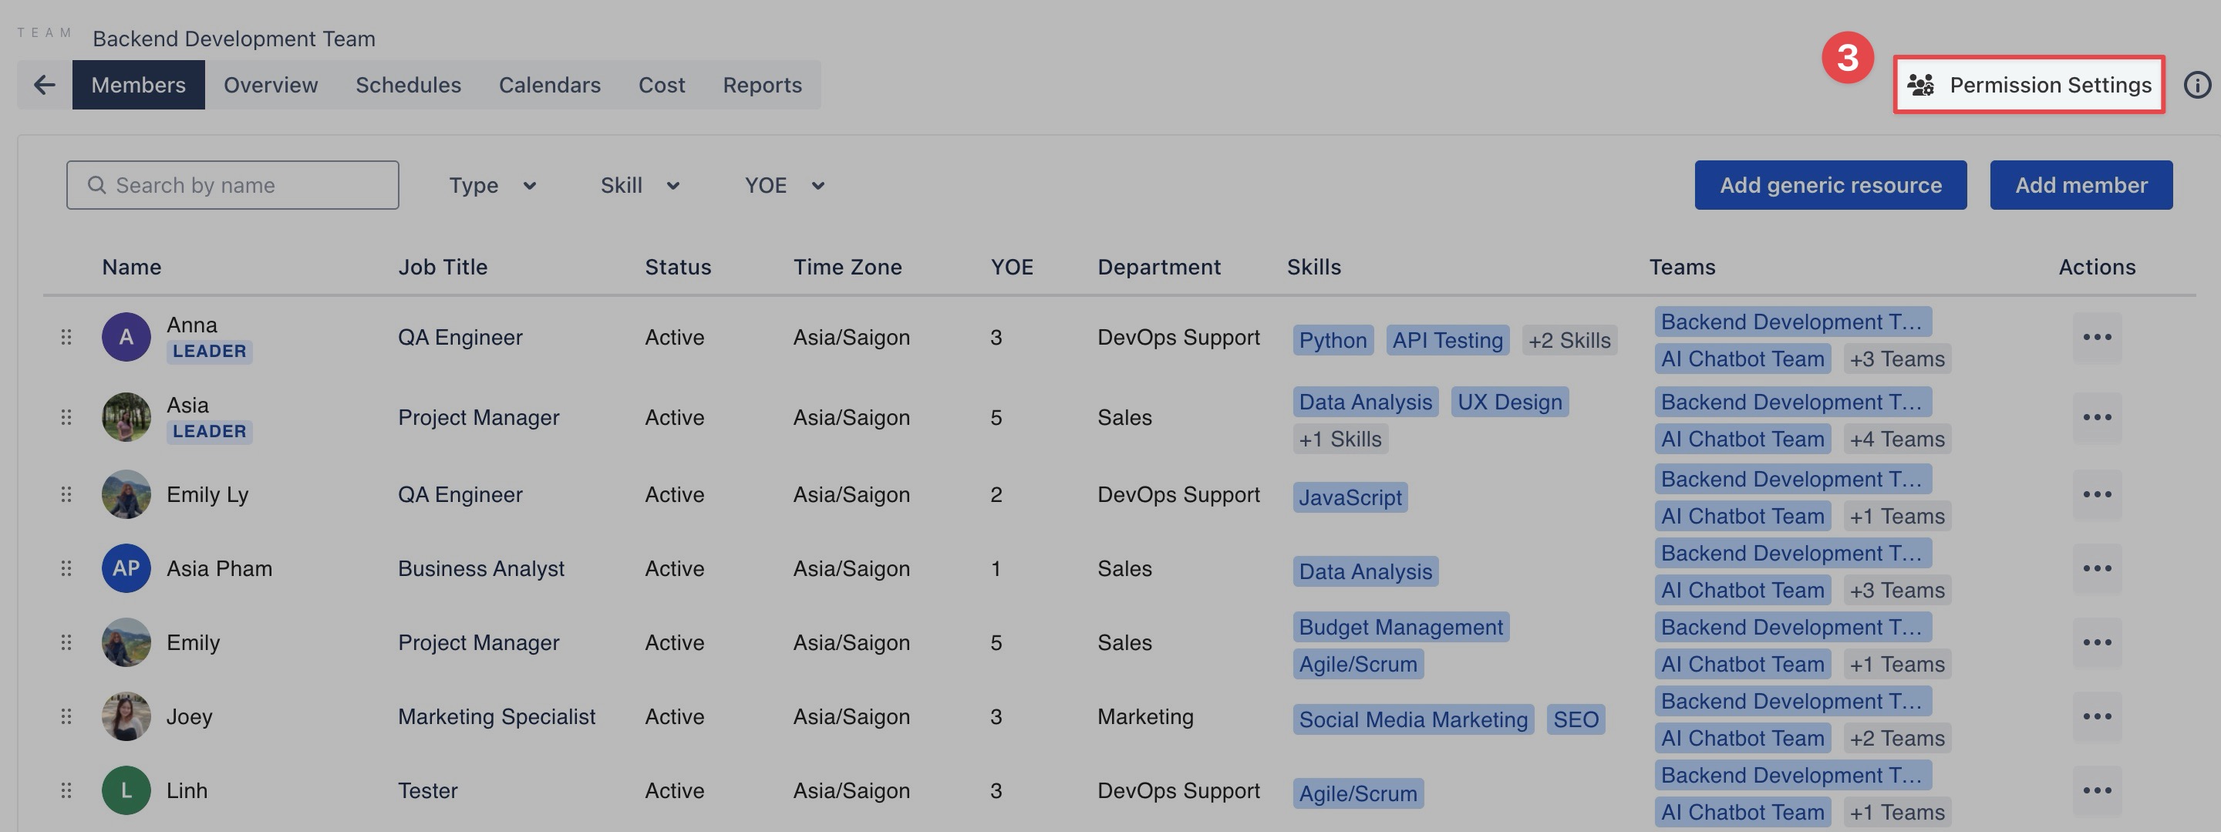Open the three-dot menu for Joey
Screen dimensions: 2221x832
(x=2096, y=716)
